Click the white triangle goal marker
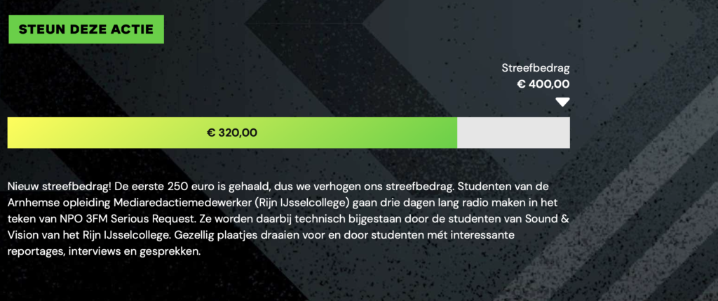 tap(562, 102)
